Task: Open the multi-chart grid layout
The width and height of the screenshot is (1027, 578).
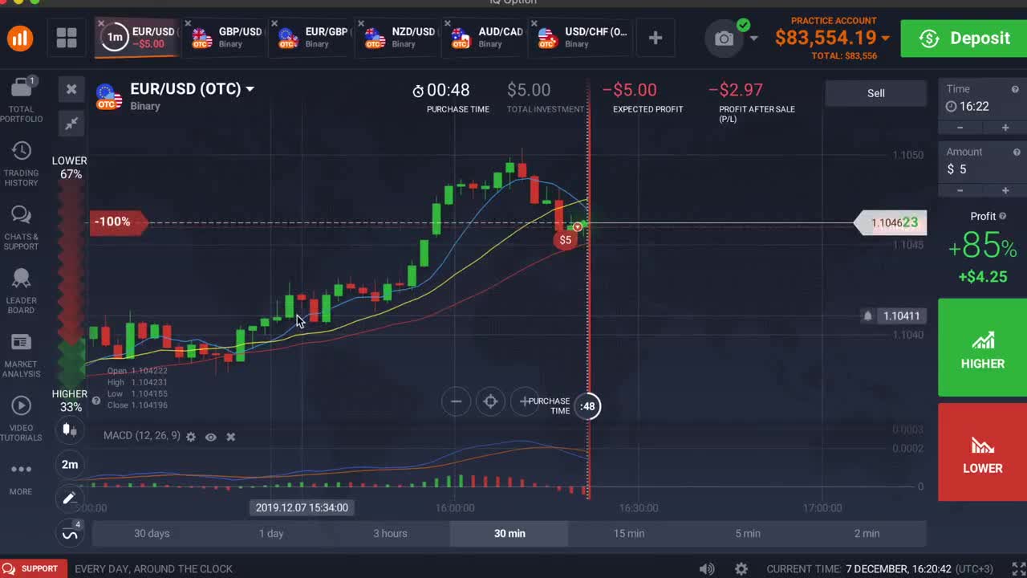Action: click(x=67, y=38)
